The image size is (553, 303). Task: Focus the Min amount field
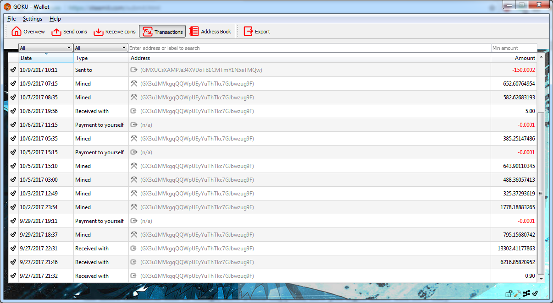pos(514,48)
